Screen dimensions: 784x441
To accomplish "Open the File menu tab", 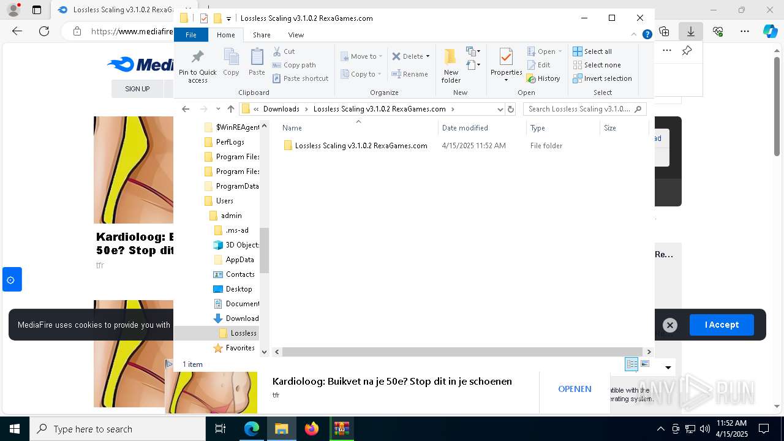I will click(x=191, y=35).
